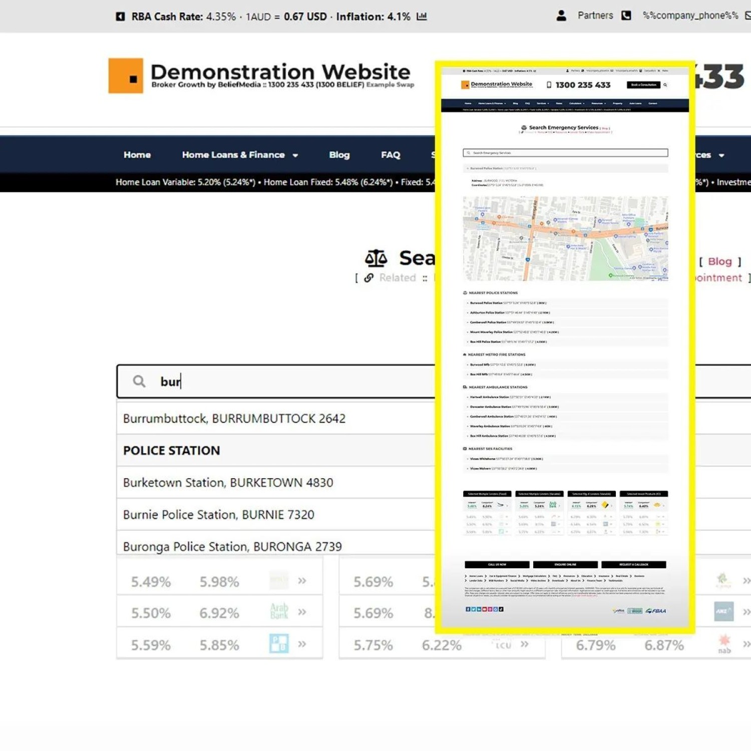Go to the FAQ menu item
Viewport: 751px width, 751px height.
click(391, 155)
